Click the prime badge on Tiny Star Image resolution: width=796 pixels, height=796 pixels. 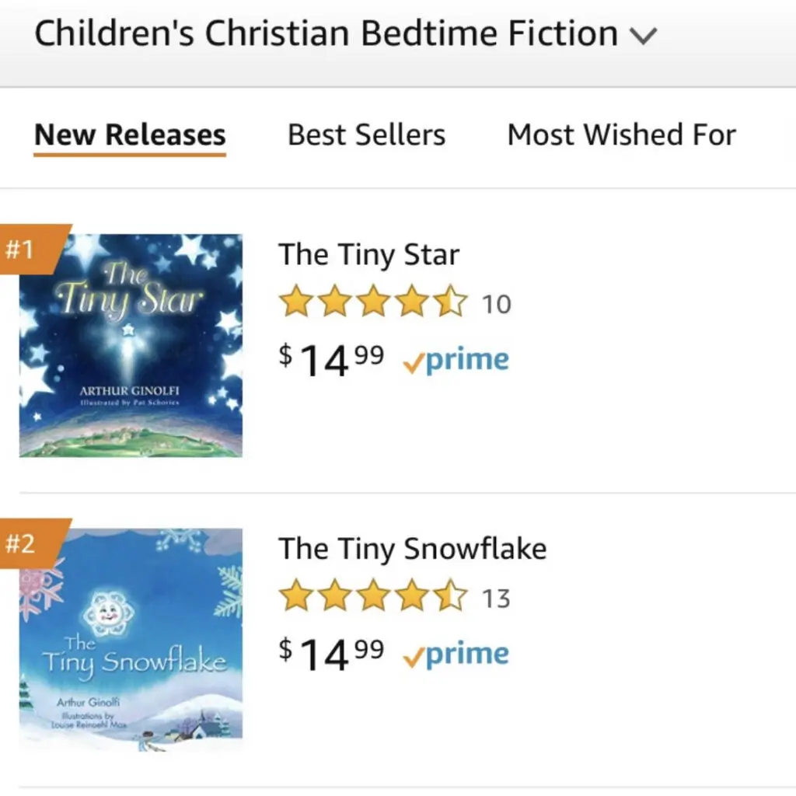pyautogui.click(x=456, y=361)
